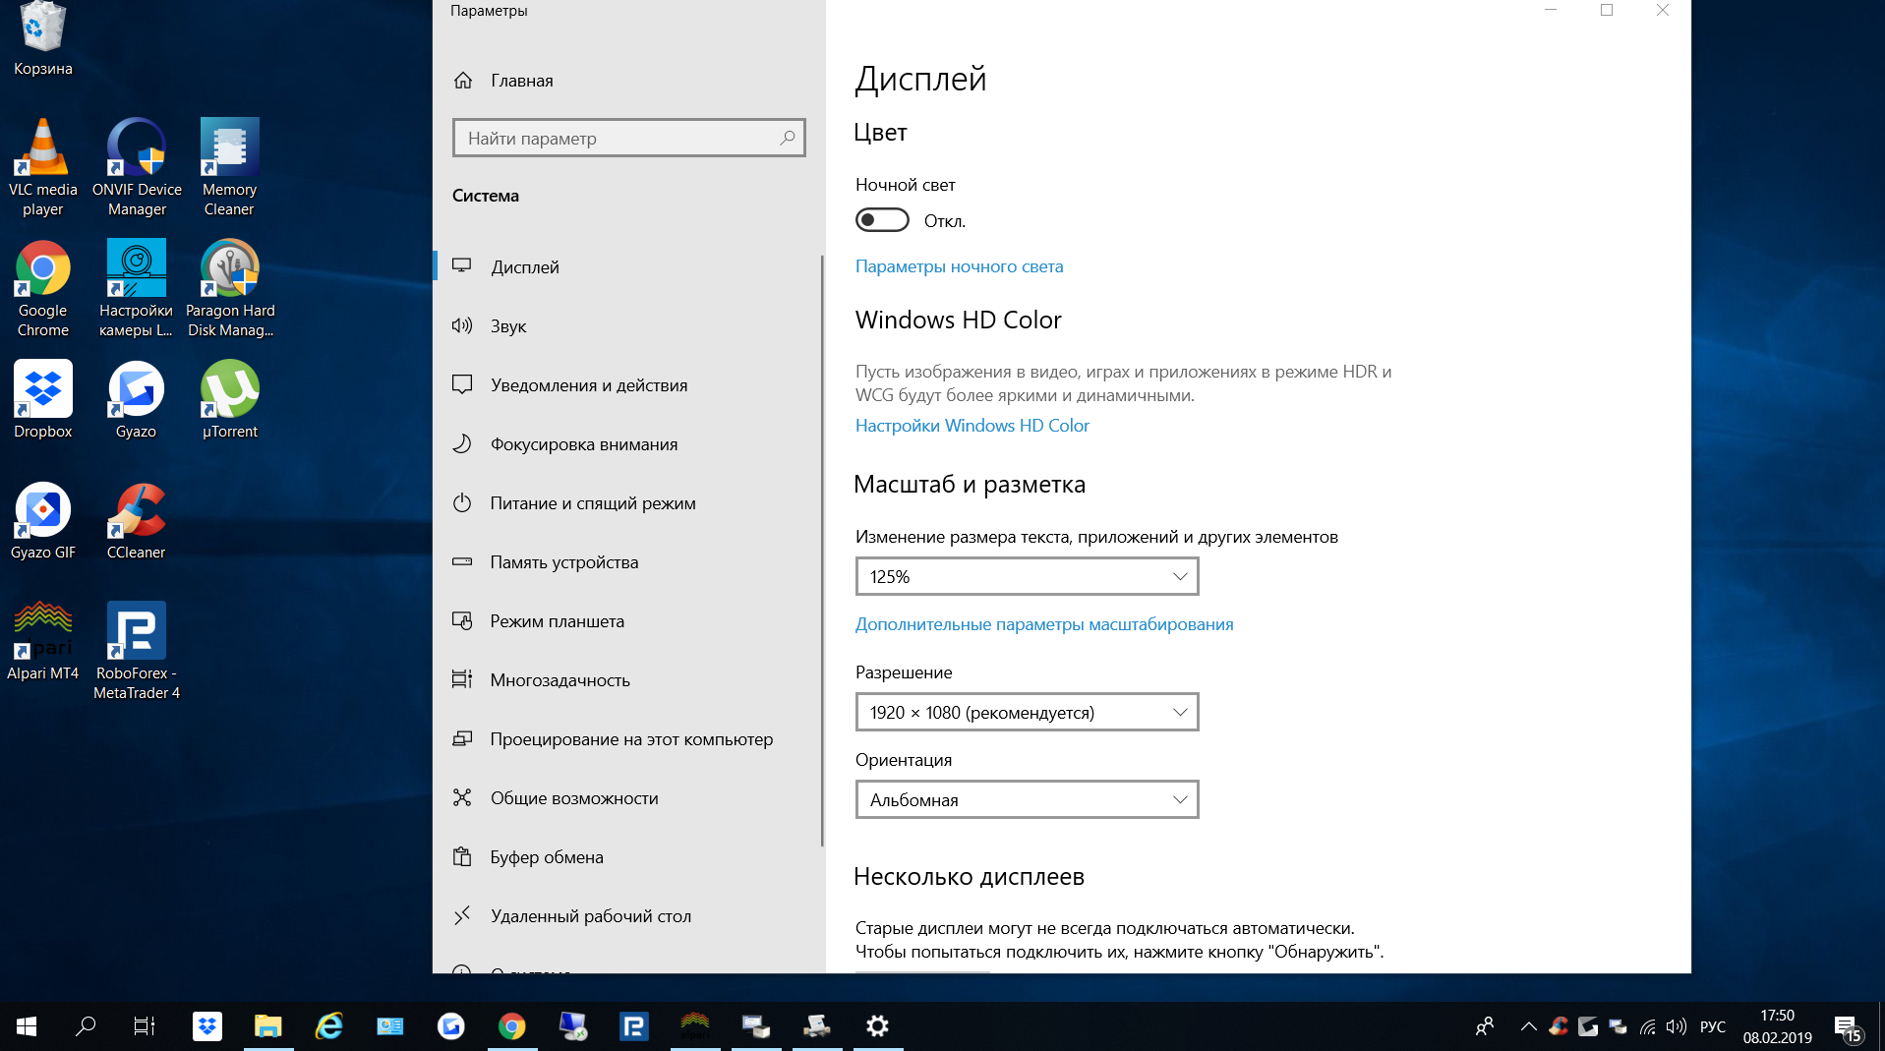Screen dimensions: 1885x1051
Task: Select ONVIF Device Manager desktop icon
Action: click(x=137, y=167)
